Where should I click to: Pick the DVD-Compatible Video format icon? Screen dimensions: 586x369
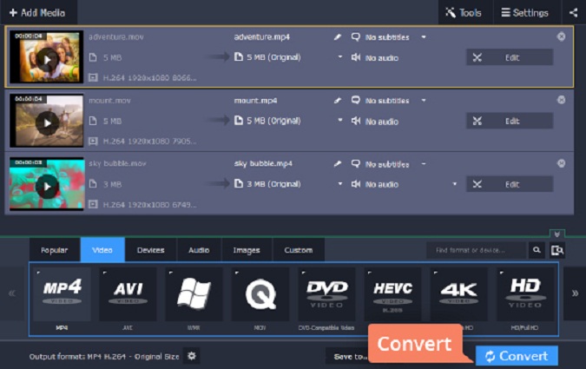point(326,294)
